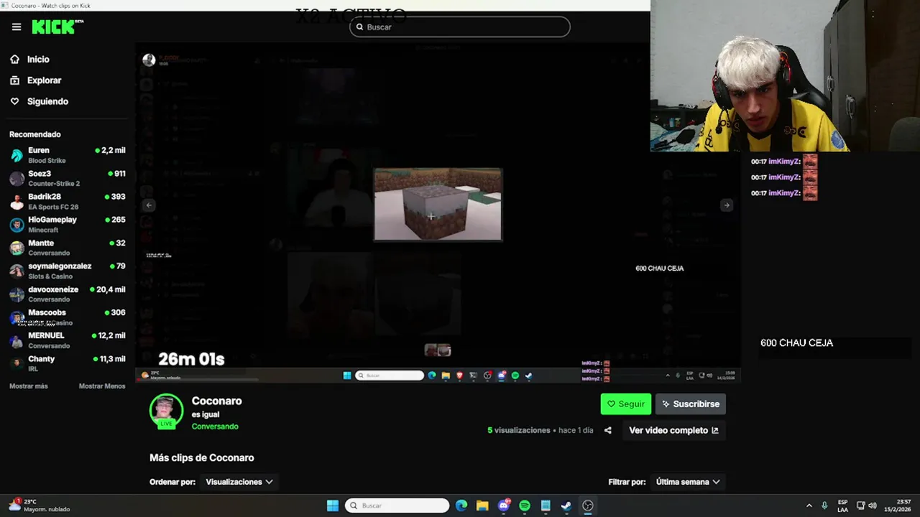The image size is (920, 517).
Task: Share the clip with the share icon
Action: [608, 430]
